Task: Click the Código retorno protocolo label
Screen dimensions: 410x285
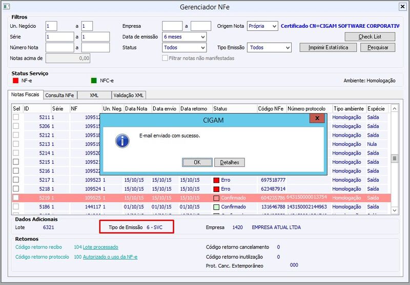Action: 42,257
